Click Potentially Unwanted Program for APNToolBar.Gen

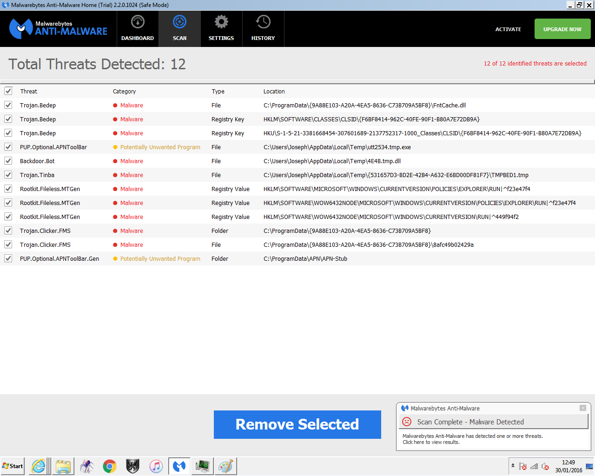[x=160, y=259]
